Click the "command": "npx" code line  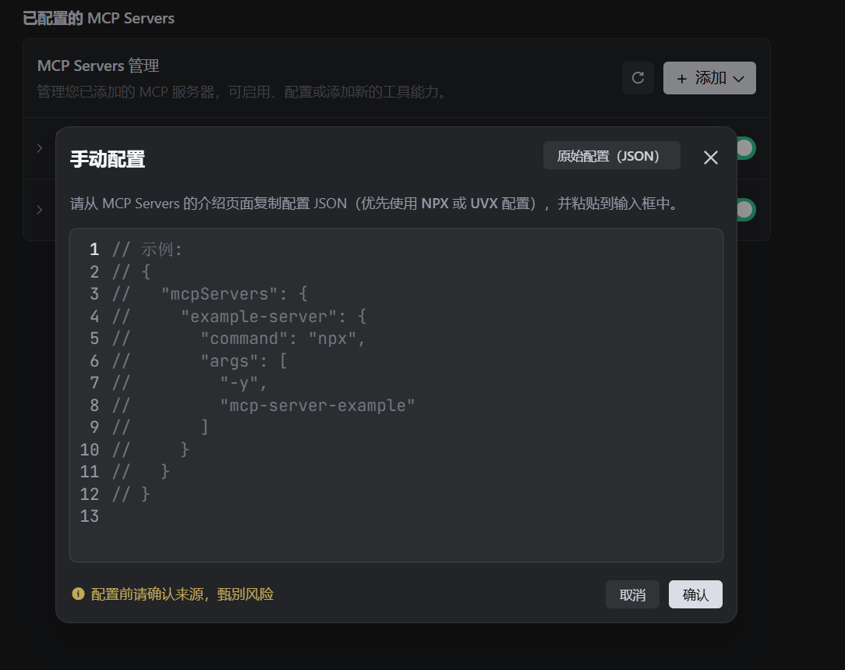[x=283, y=339]
